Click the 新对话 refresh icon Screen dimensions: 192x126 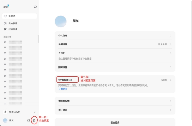click(5, 16)
